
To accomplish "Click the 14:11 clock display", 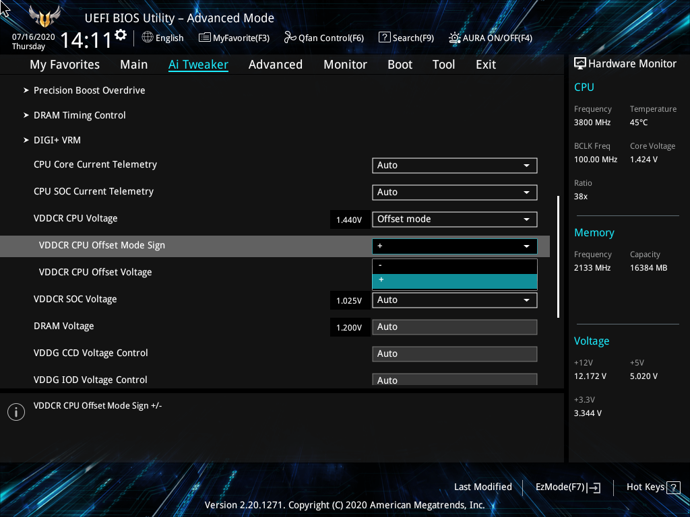I will point(86,40).
